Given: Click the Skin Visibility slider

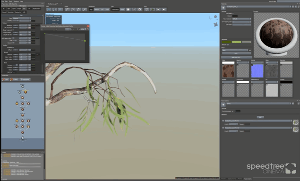Looking at the screenshot, I should click(16, 21).
